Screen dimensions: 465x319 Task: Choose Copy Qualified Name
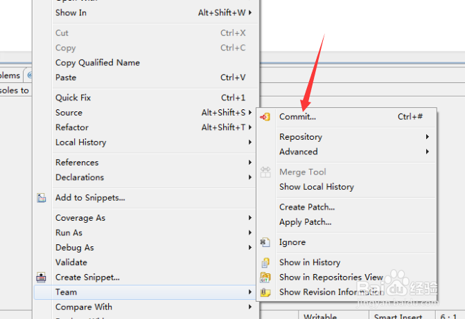[x=146, y=63]
